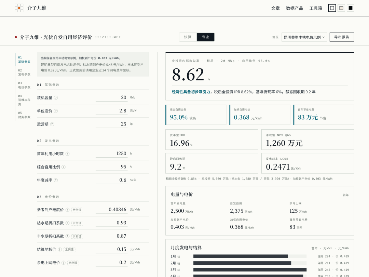
Task: Switch to 专业 mode
Action: coord(205,37)
